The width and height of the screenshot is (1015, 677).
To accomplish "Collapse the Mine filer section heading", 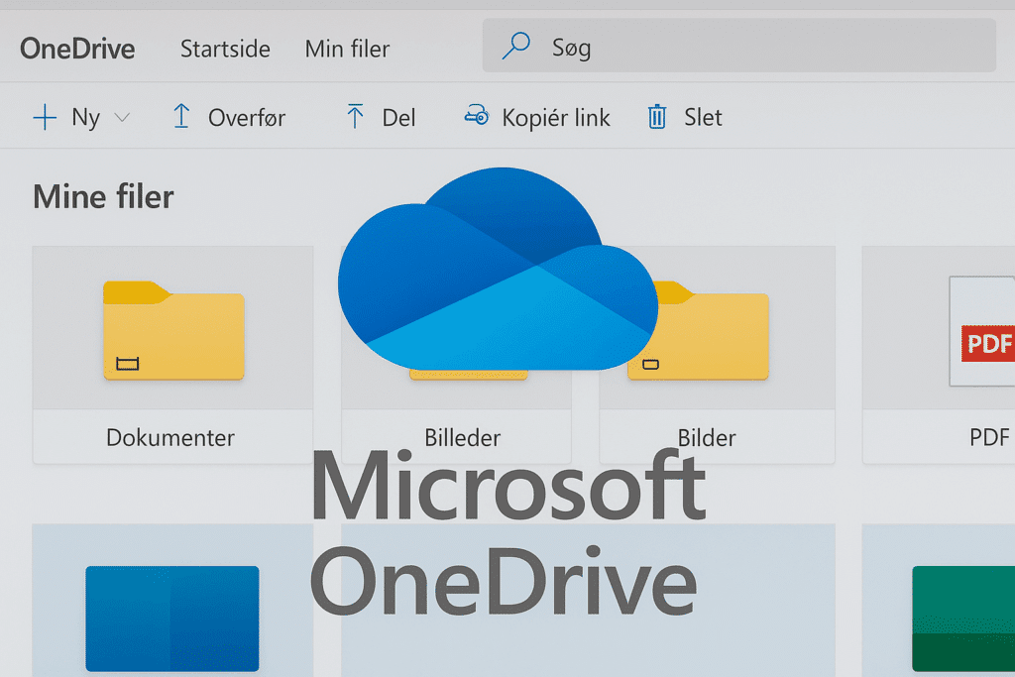I will pos(102,196).
